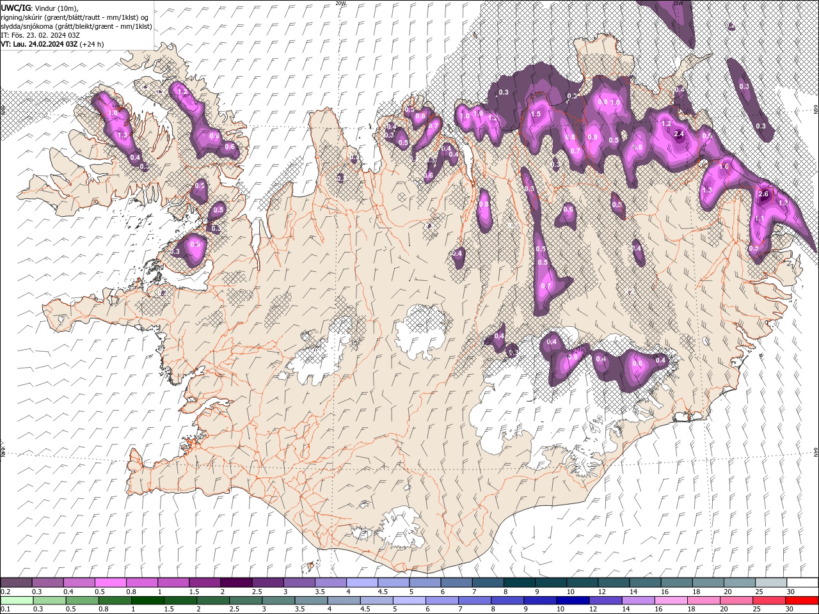Viewport: 819px width, 614px height.
Task: Select the light periwinkle snow swatch labeled 4
Action: coord(362,583)
